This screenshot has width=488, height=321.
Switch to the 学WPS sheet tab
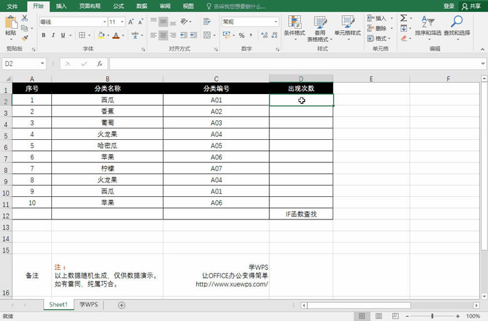coord(89,305)
